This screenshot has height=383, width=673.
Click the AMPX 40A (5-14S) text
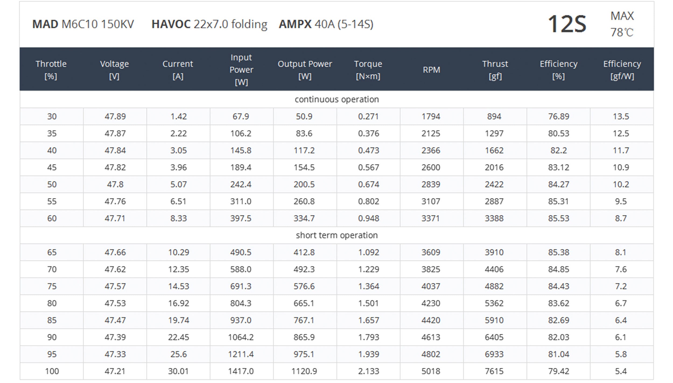[326, 24]
